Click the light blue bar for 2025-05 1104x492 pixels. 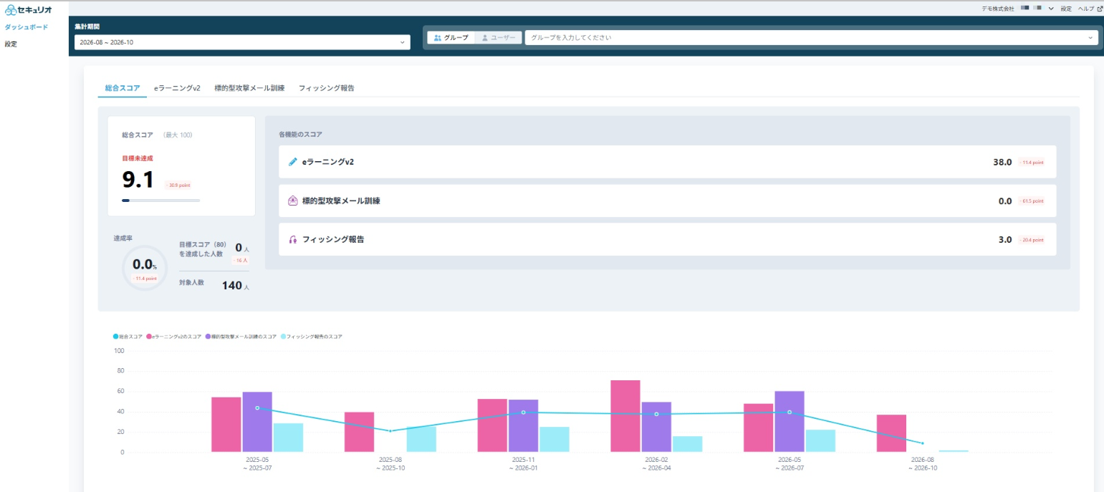[x=288, y=438]
